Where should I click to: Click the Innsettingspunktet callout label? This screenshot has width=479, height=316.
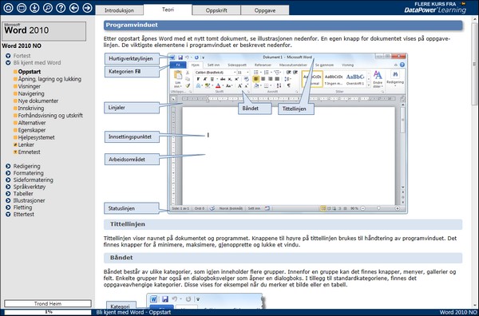pos(132,136)
